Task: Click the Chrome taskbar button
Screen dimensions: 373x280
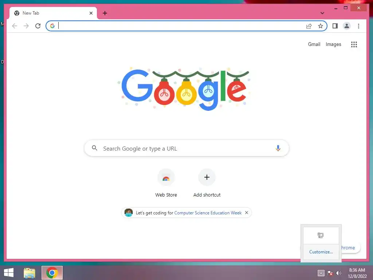Action: (52, 273)
